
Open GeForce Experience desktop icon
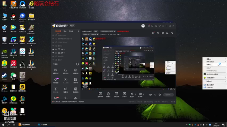[4, 54]
